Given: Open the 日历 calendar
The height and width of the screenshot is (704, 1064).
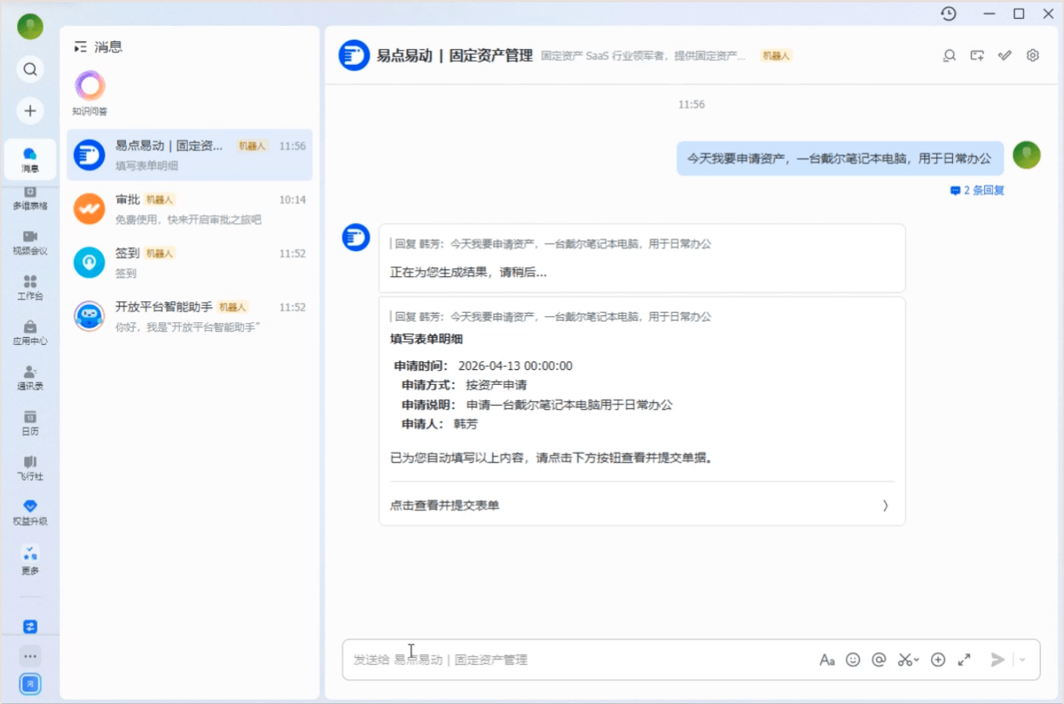Looking at the screenshot, I should pyautogui.click(x=30, y=423).
